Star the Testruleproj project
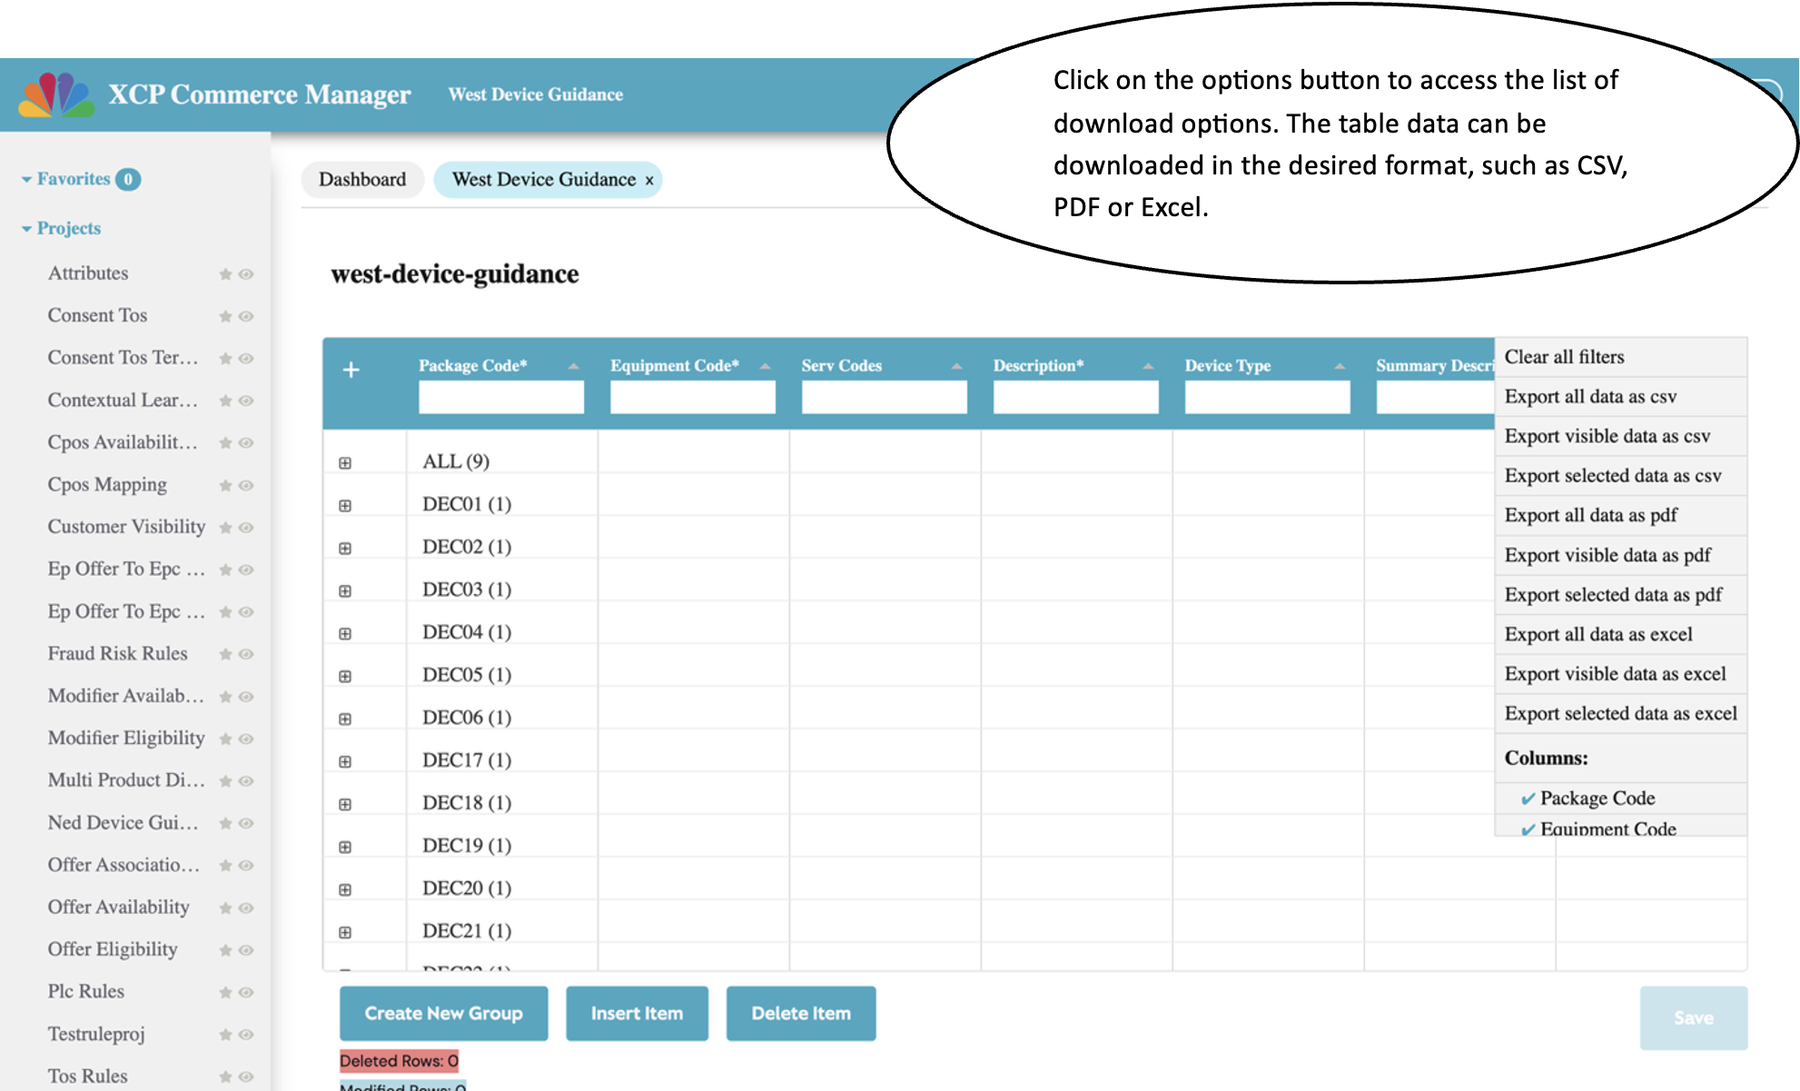1800x1091 pixels. (x=225, y=1035)
